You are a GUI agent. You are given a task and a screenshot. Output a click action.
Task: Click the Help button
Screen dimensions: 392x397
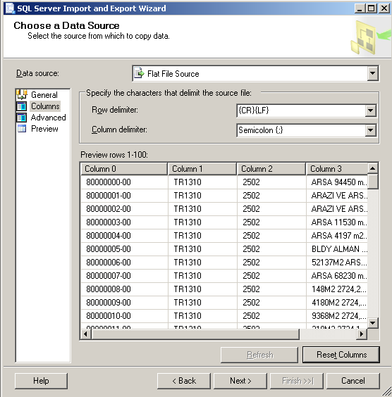click(41, 381)
